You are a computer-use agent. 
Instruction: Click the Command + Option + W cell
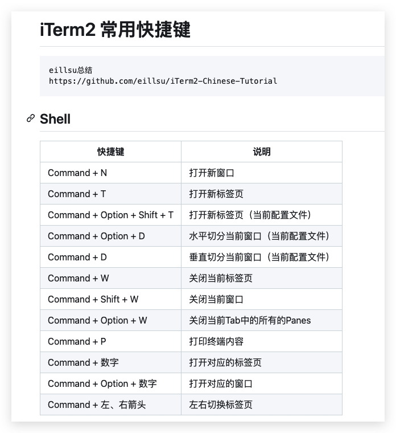click(110, 320)
